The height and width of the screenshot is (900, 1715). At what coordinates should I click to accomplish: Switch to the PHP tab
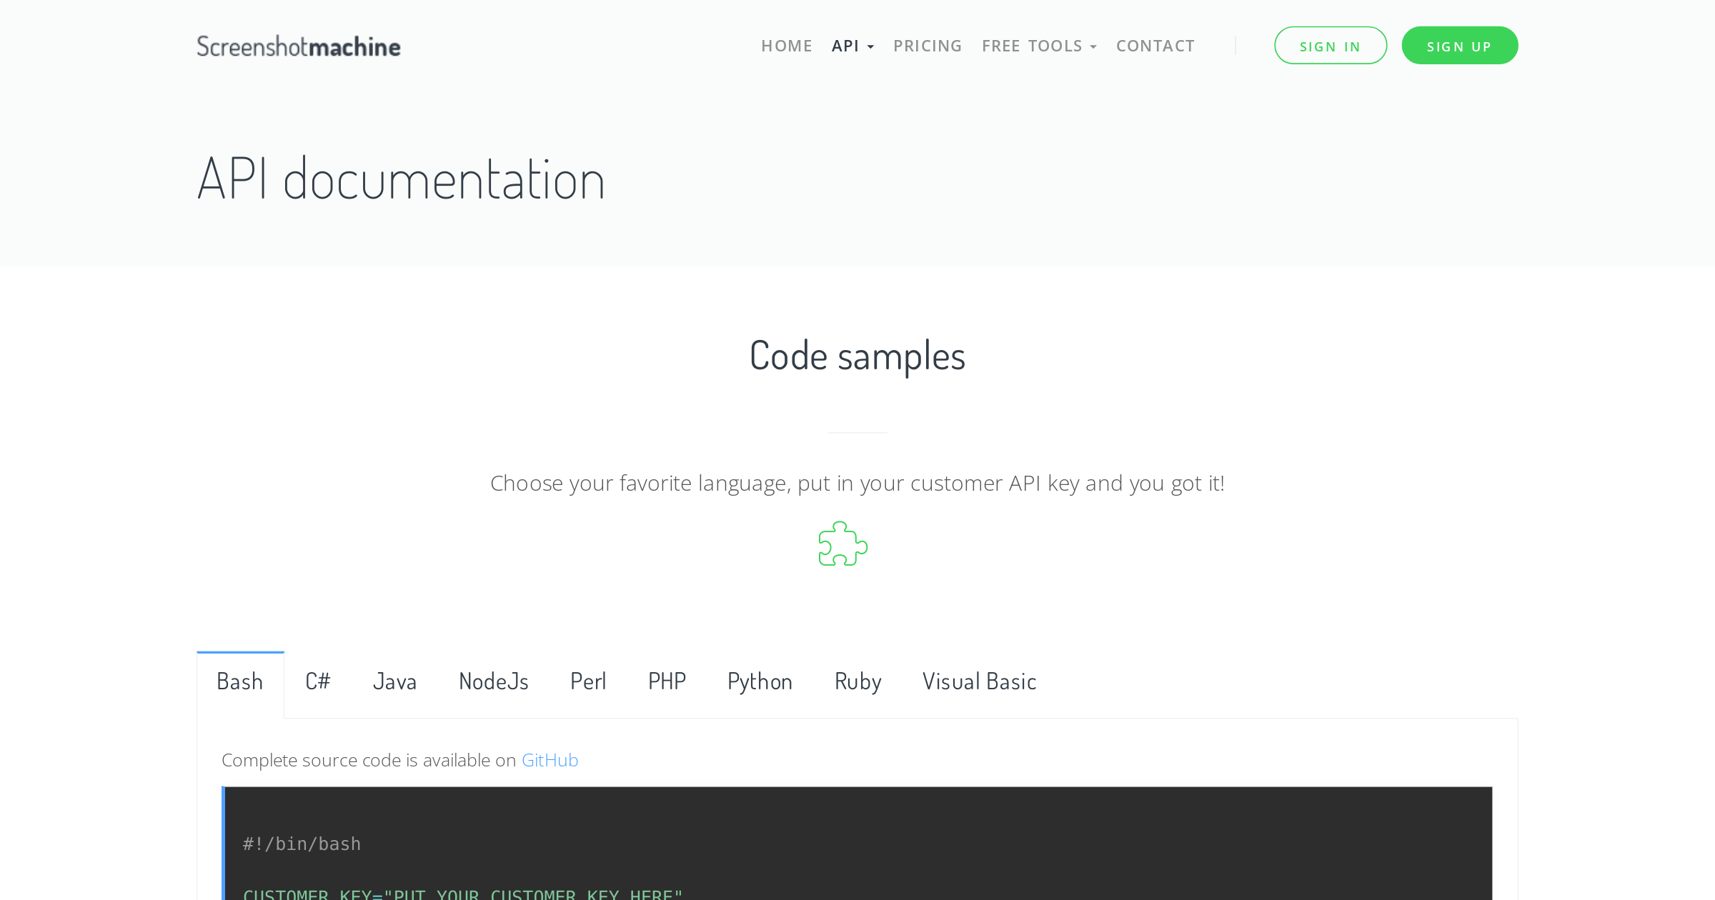point(667,681)
